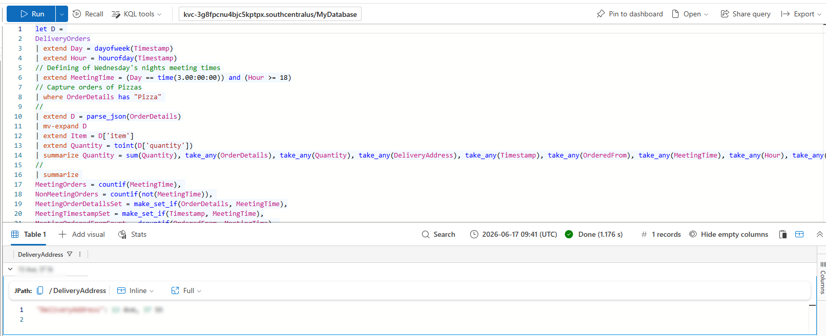Click Add visual
826x336 pixels.
82,234
